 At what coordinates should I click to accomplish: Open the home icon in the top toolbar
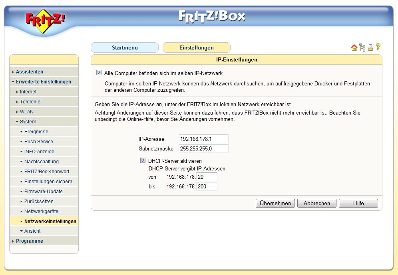(x=354, y=47)
